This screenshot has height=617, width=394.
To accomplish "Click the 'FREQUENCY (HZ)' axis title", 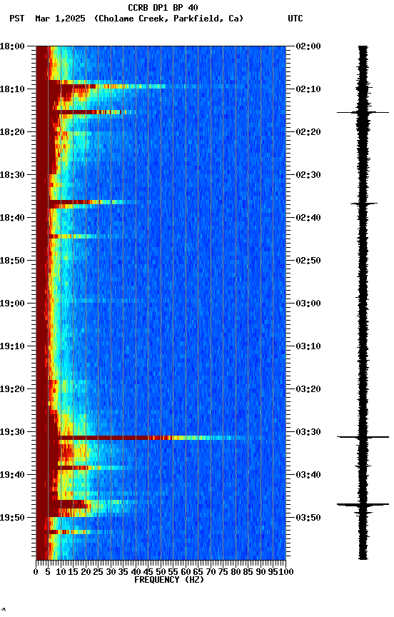I will (x=169, y=581).
